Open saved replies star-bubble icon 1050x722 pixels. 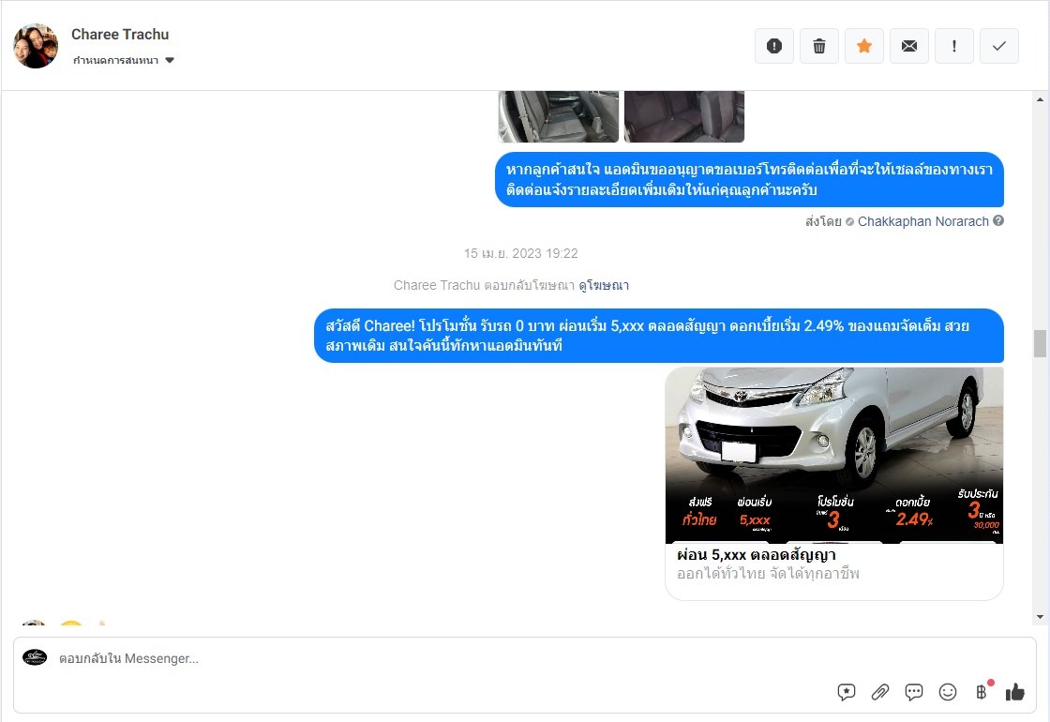[x=846, y=692]
